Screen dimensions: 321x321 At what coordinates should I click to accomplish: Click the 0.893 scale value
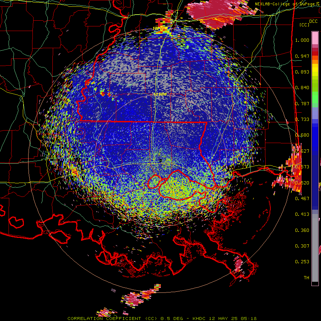[302, 72]
